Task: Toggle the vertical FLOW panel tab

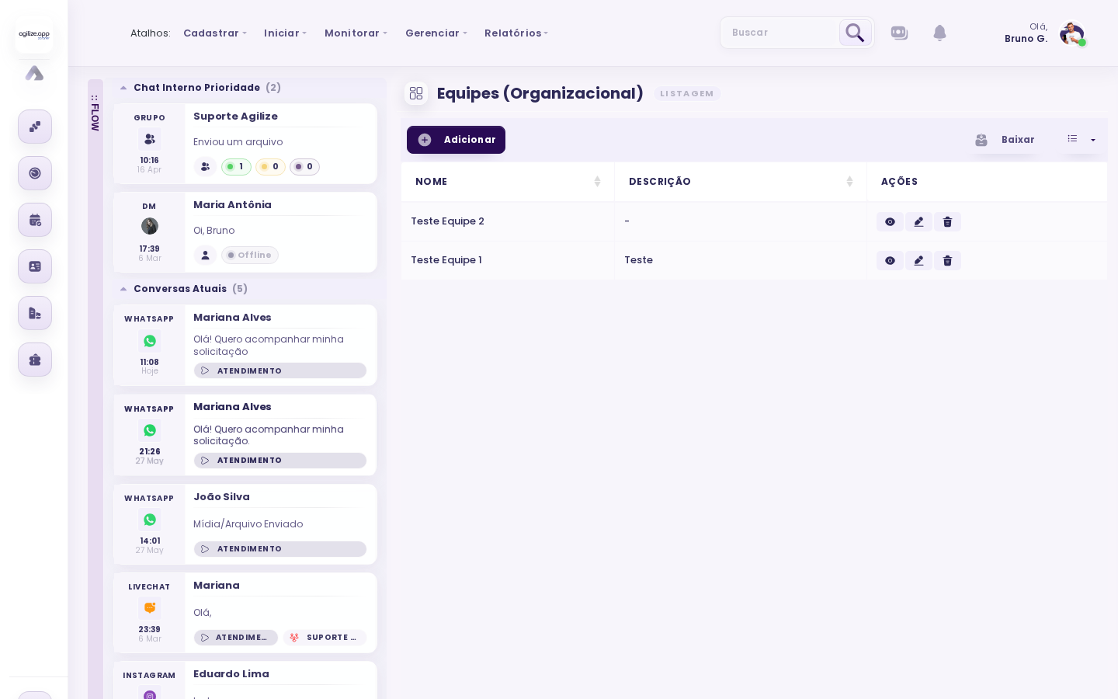Action: [x=95, y=113]
